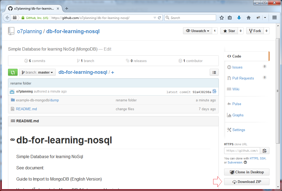The image size is (282, 191).
Task: Click the browser back arrow button
Action: [7, 18]
